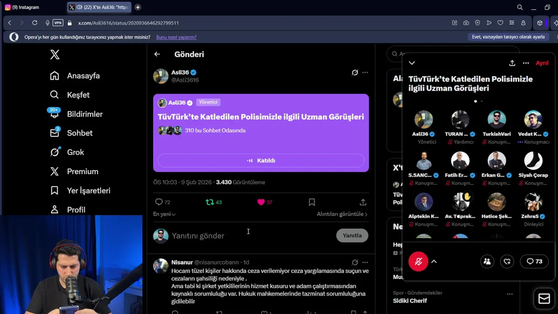Open more options on Nisanur's reply

click(x=365, y=262)
